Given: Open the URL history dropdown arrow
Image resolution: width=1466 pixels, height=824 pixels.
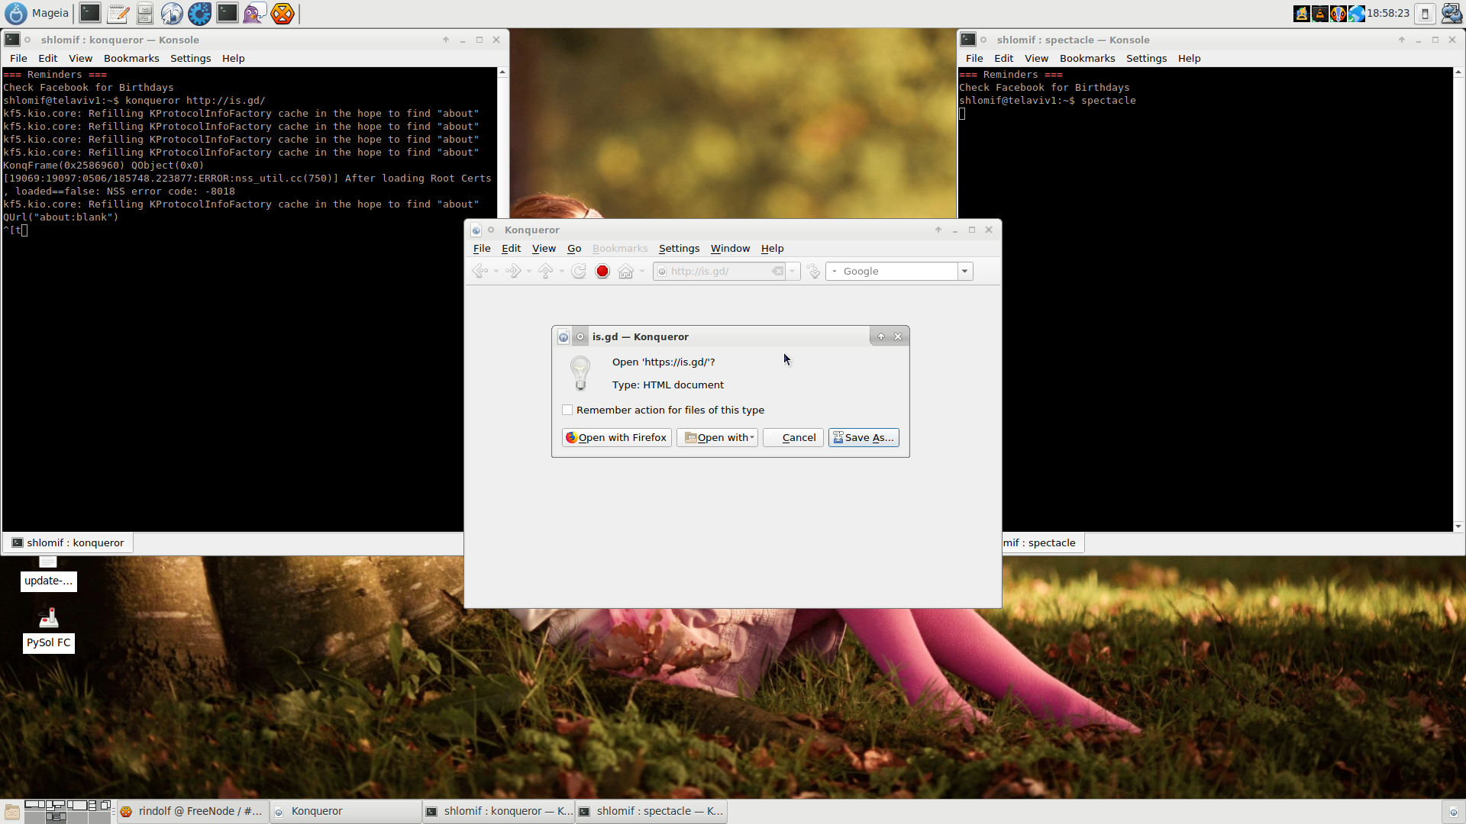Looking at the screenshot, I should point(793,271).
